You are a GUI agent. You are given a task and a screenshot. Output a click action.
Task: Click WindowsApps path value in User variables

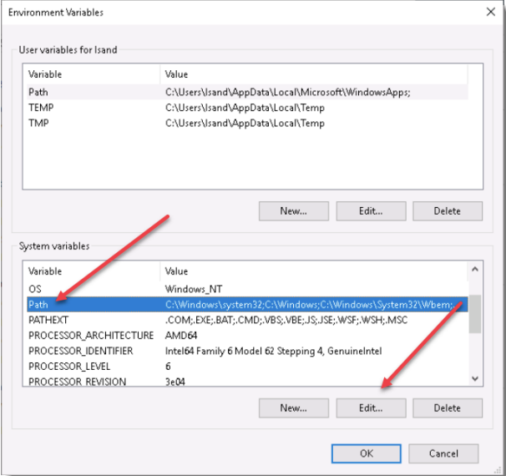pyautogui.click(x=287, y=93)
